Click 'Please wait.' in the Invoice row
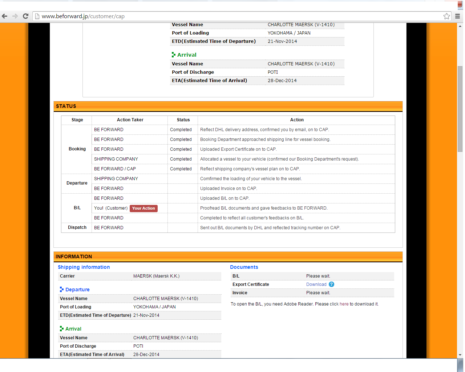 tap(318, 293)
